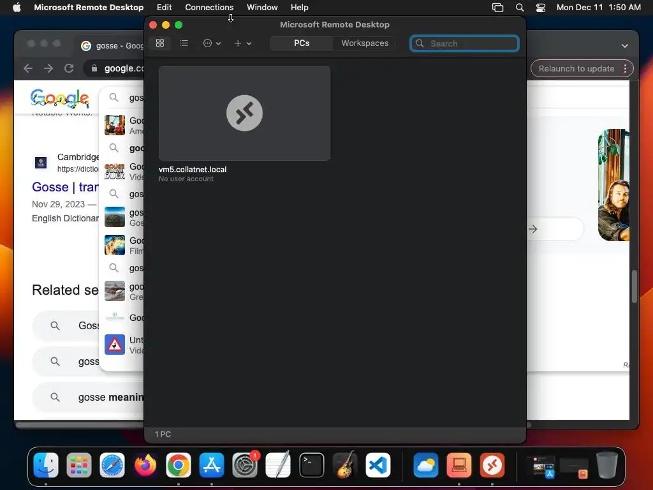Click the 'No user account' text
This screenshot has width=653, height=490.
pyautogui.click(x=186, y=179)
